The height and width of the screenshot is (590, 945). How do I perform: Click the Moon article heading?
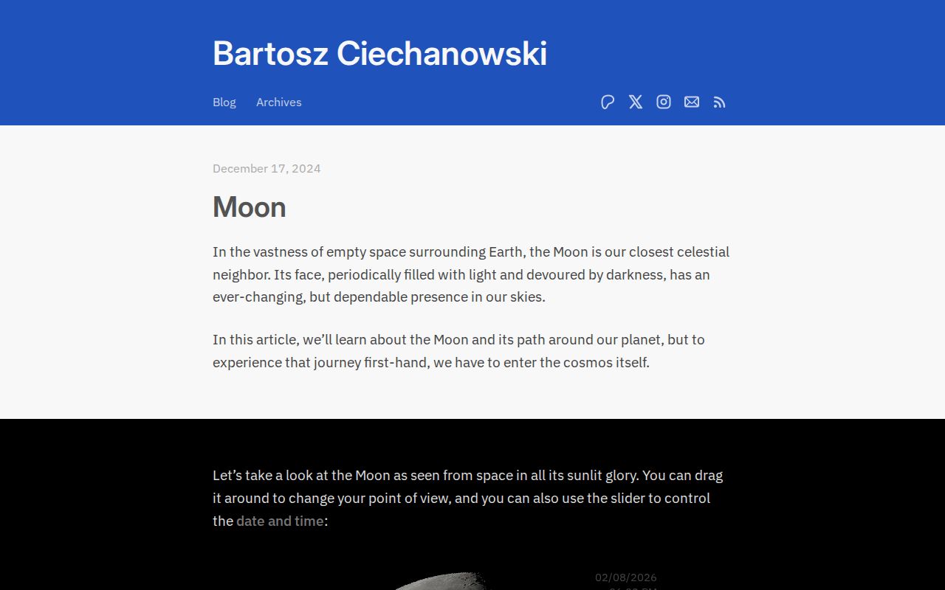click(x=249, y=207)
